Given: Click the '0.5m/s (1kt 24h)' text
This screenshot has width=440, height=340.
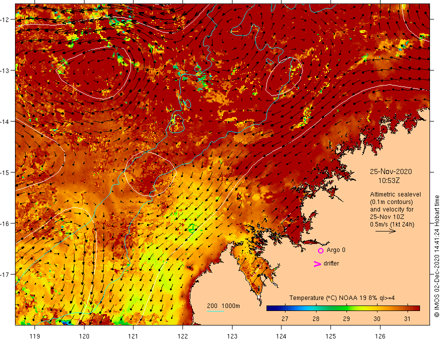Looking at the screenshot, I should tap(392, 224).
